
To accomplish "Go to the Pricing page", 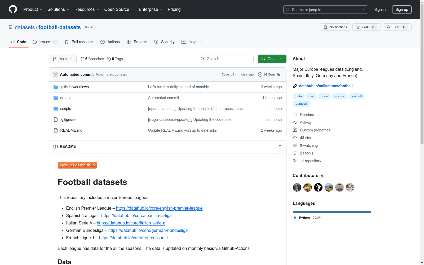I will [x=174, y=9].
